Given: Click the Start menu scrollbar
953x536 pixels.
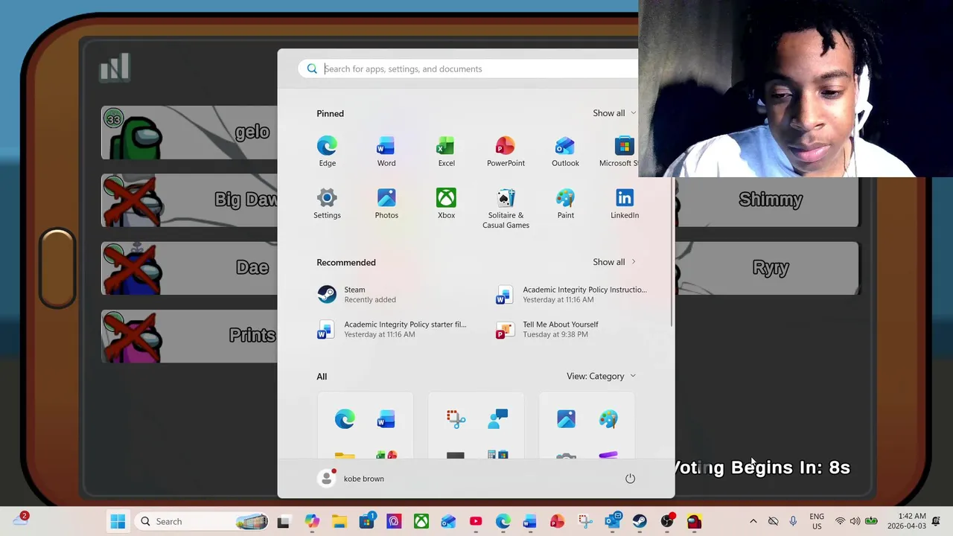Looking at the screenshot, I should coord(672,253).
